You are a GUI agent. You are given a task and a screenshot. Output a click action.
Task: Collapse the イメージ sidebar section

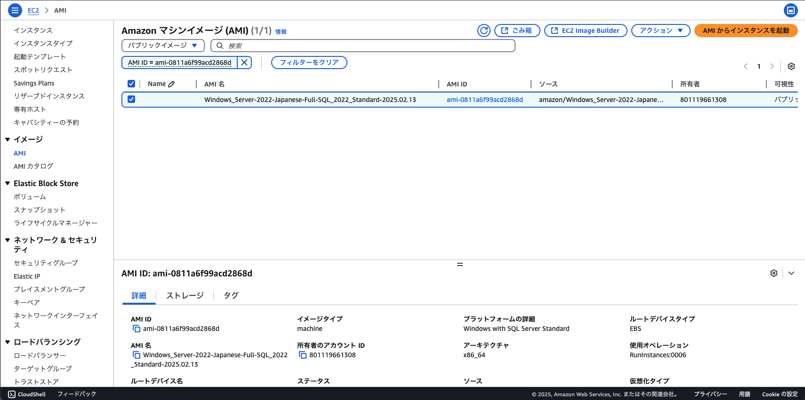pos(8,139)
